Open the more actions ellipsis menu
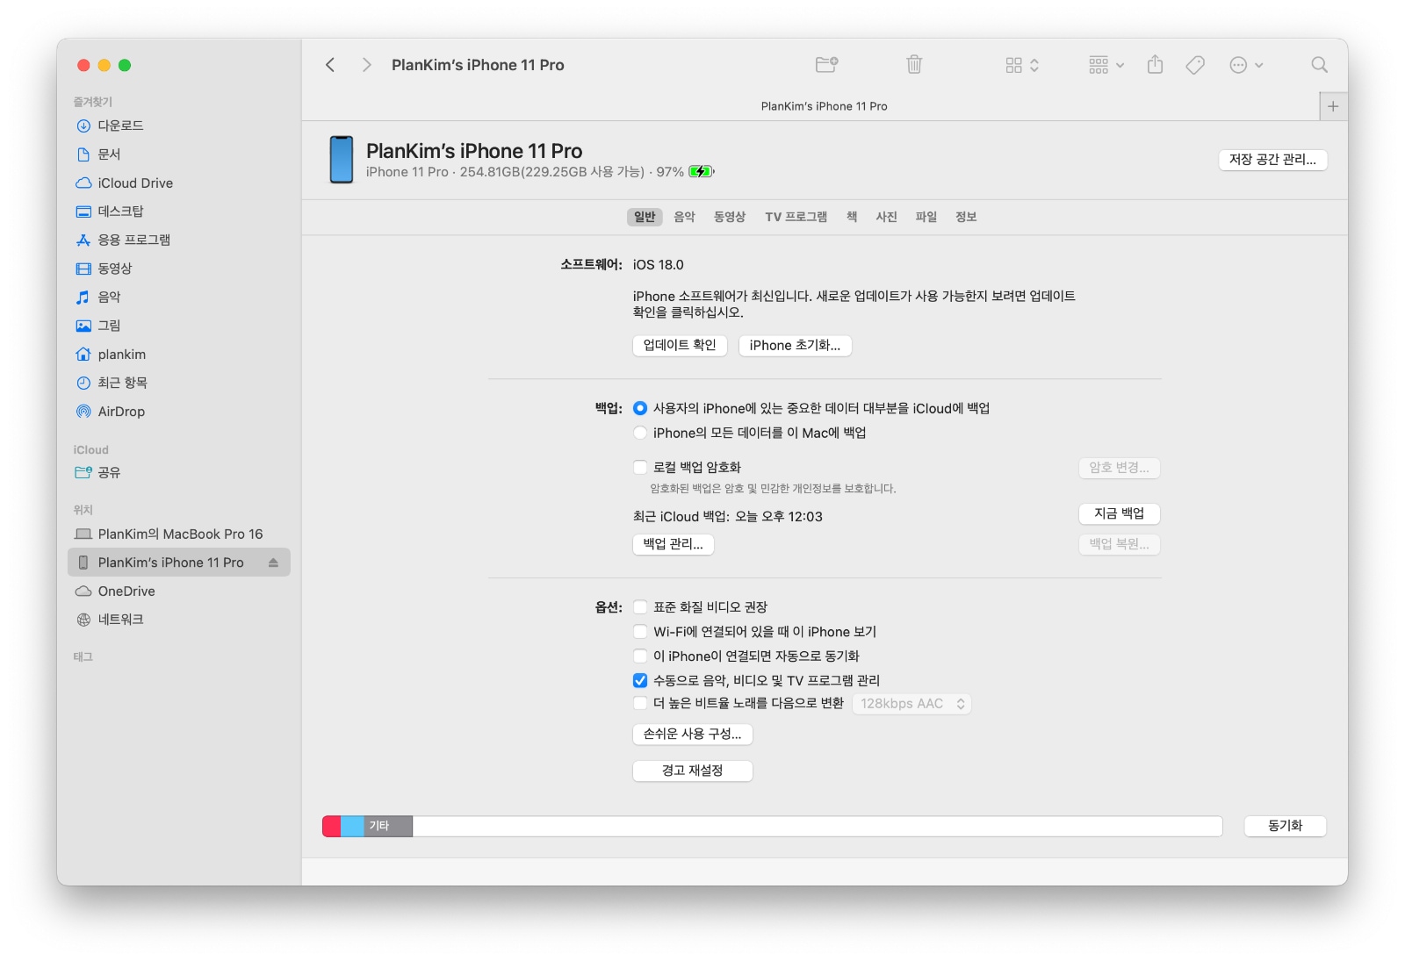Image resolution: width=1405 pixels, height=961 pixels. pos(1246,65)
